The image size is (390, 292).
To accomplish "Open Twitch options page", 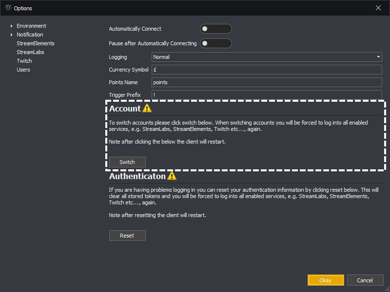I will (x=24, y=61).
